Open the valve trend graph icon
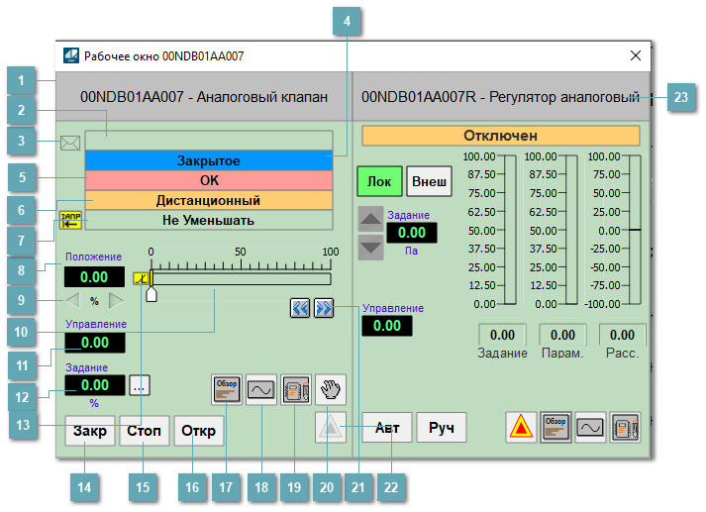 pyautogui.click(x=261, y=390)
